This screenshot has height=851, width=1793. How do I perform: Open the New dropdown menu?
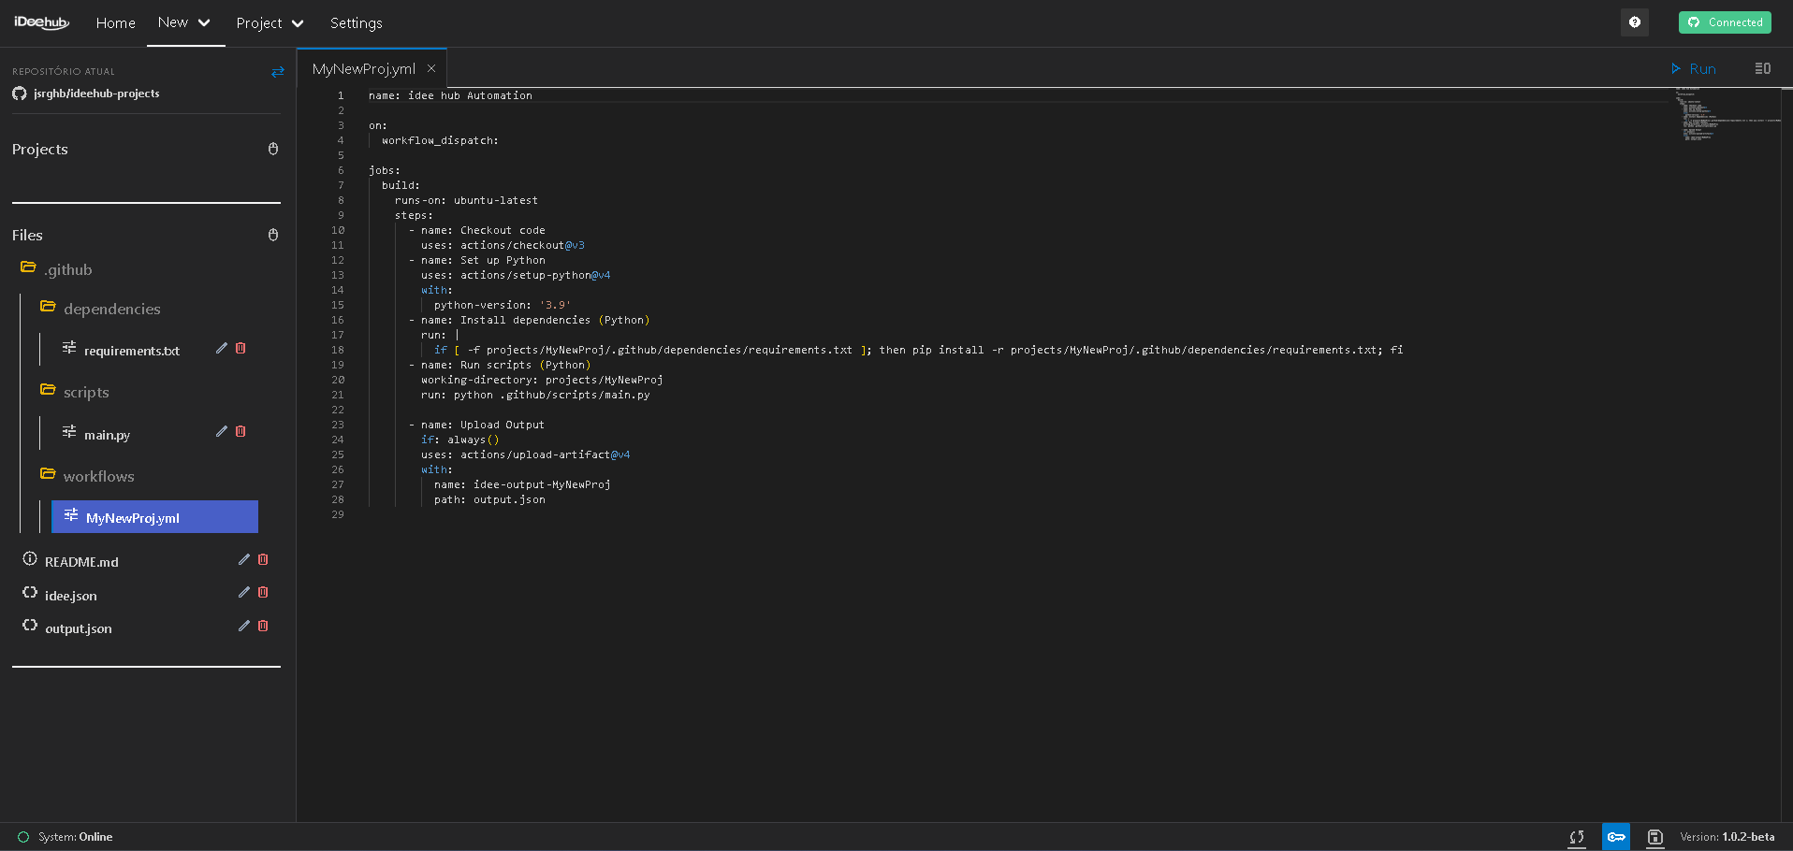click(184, 22)
